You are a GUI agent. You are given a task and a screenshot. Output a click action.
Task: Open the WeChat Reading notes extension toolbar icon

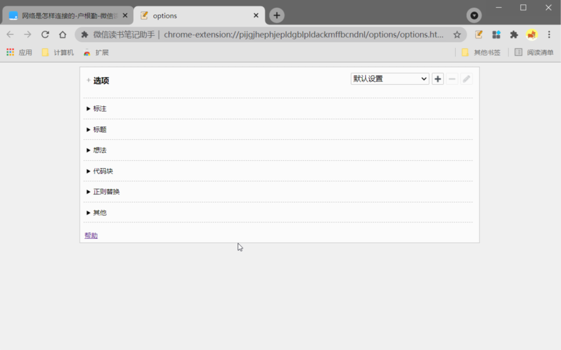(478, 35)
